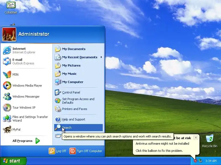Click the 'Windows Messenger' label
The image size is (221, 165).
point(26,97)
